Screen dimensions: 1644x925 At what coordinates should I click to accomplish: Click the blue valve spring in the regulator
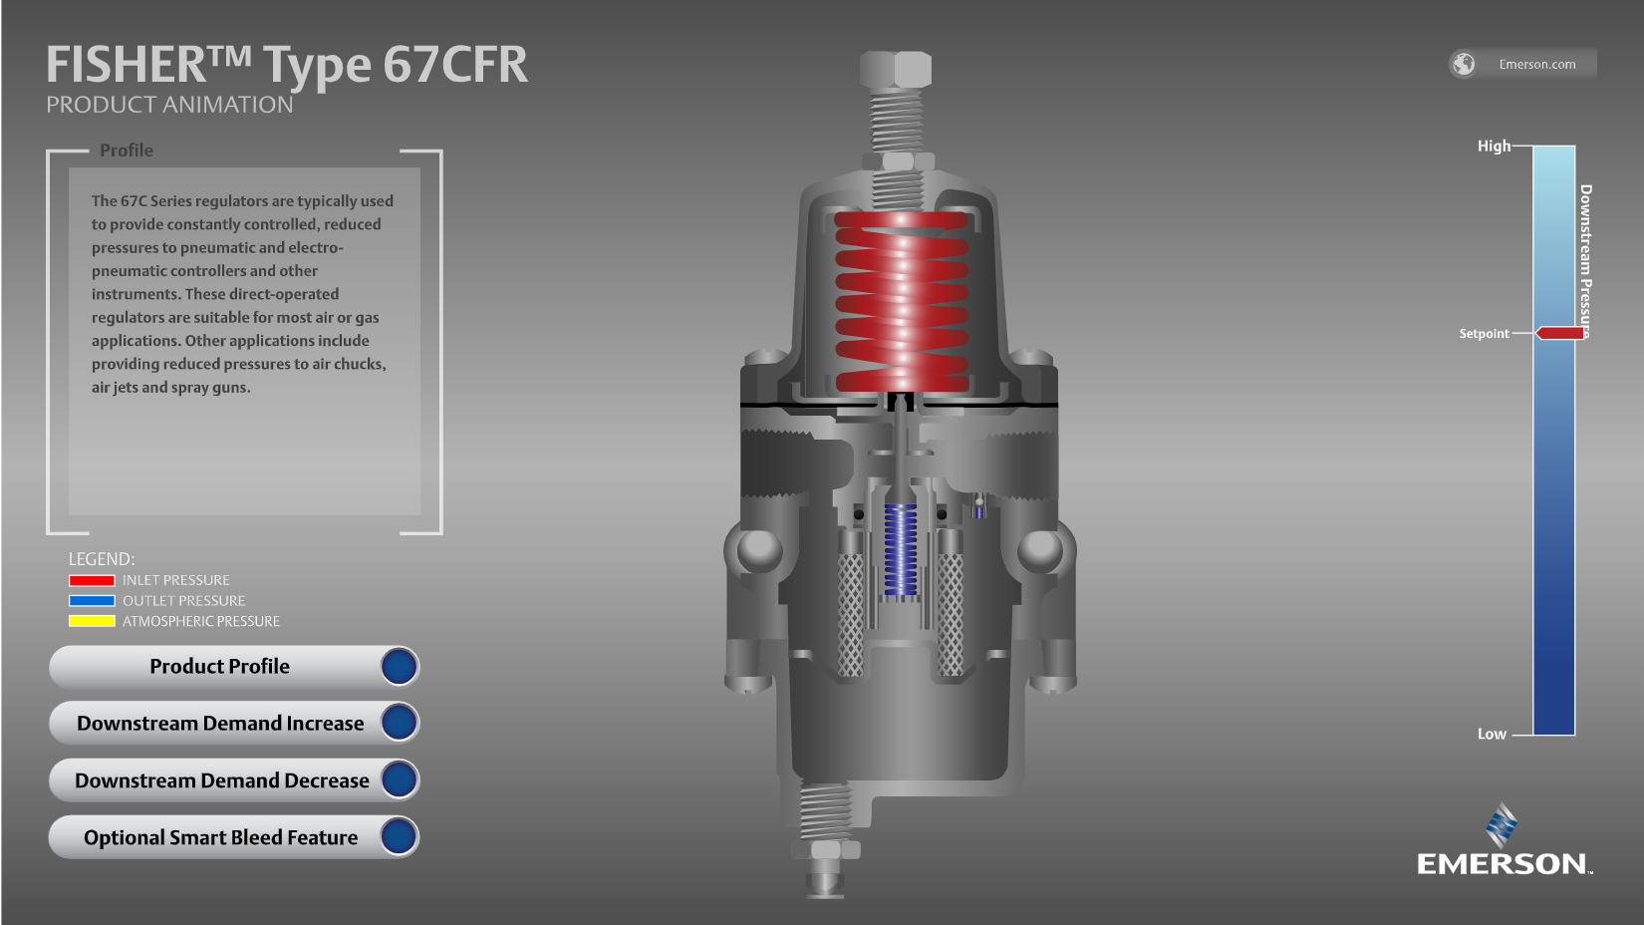[x=901, y=548]
